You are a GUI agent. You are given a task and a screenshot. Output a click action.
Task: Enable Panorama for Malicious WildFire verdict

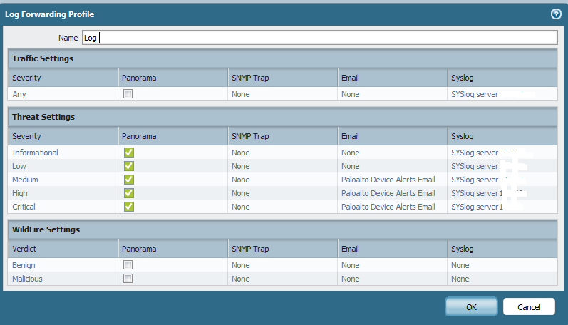click(128, 278)
